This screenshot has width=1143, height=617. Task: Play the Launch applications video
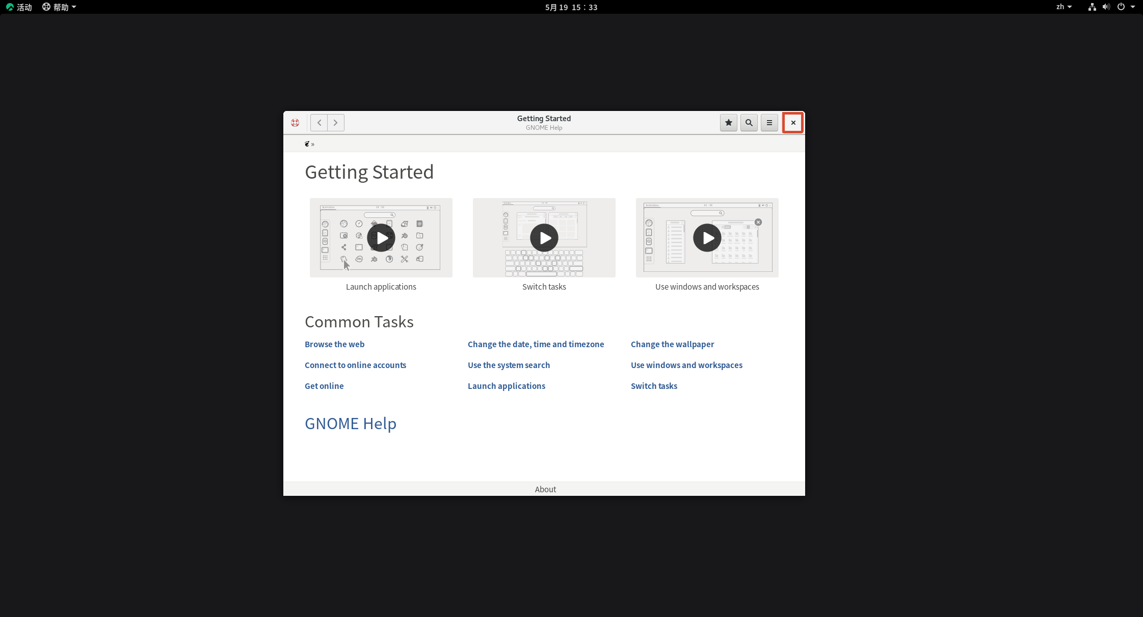(381, 238)
